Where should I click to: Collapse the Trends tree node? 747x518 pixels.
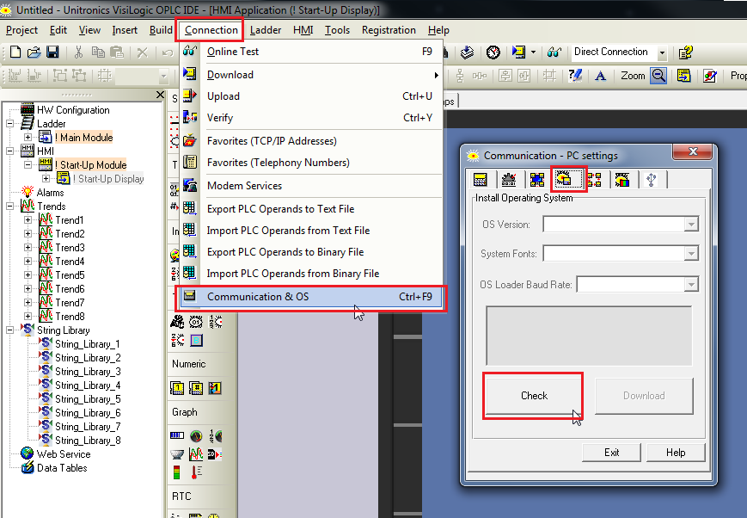click(10, 206)
